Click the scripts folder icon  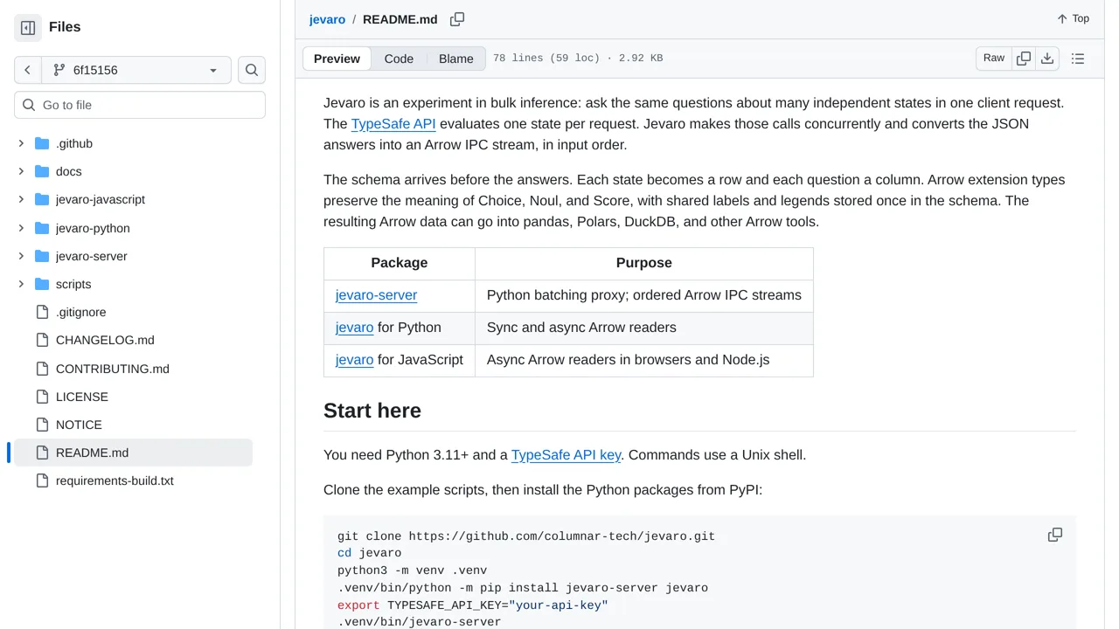[x=42, y=284]
